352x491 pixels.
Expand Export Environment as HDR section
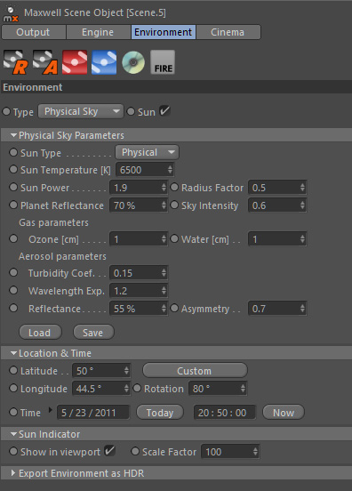13,473
